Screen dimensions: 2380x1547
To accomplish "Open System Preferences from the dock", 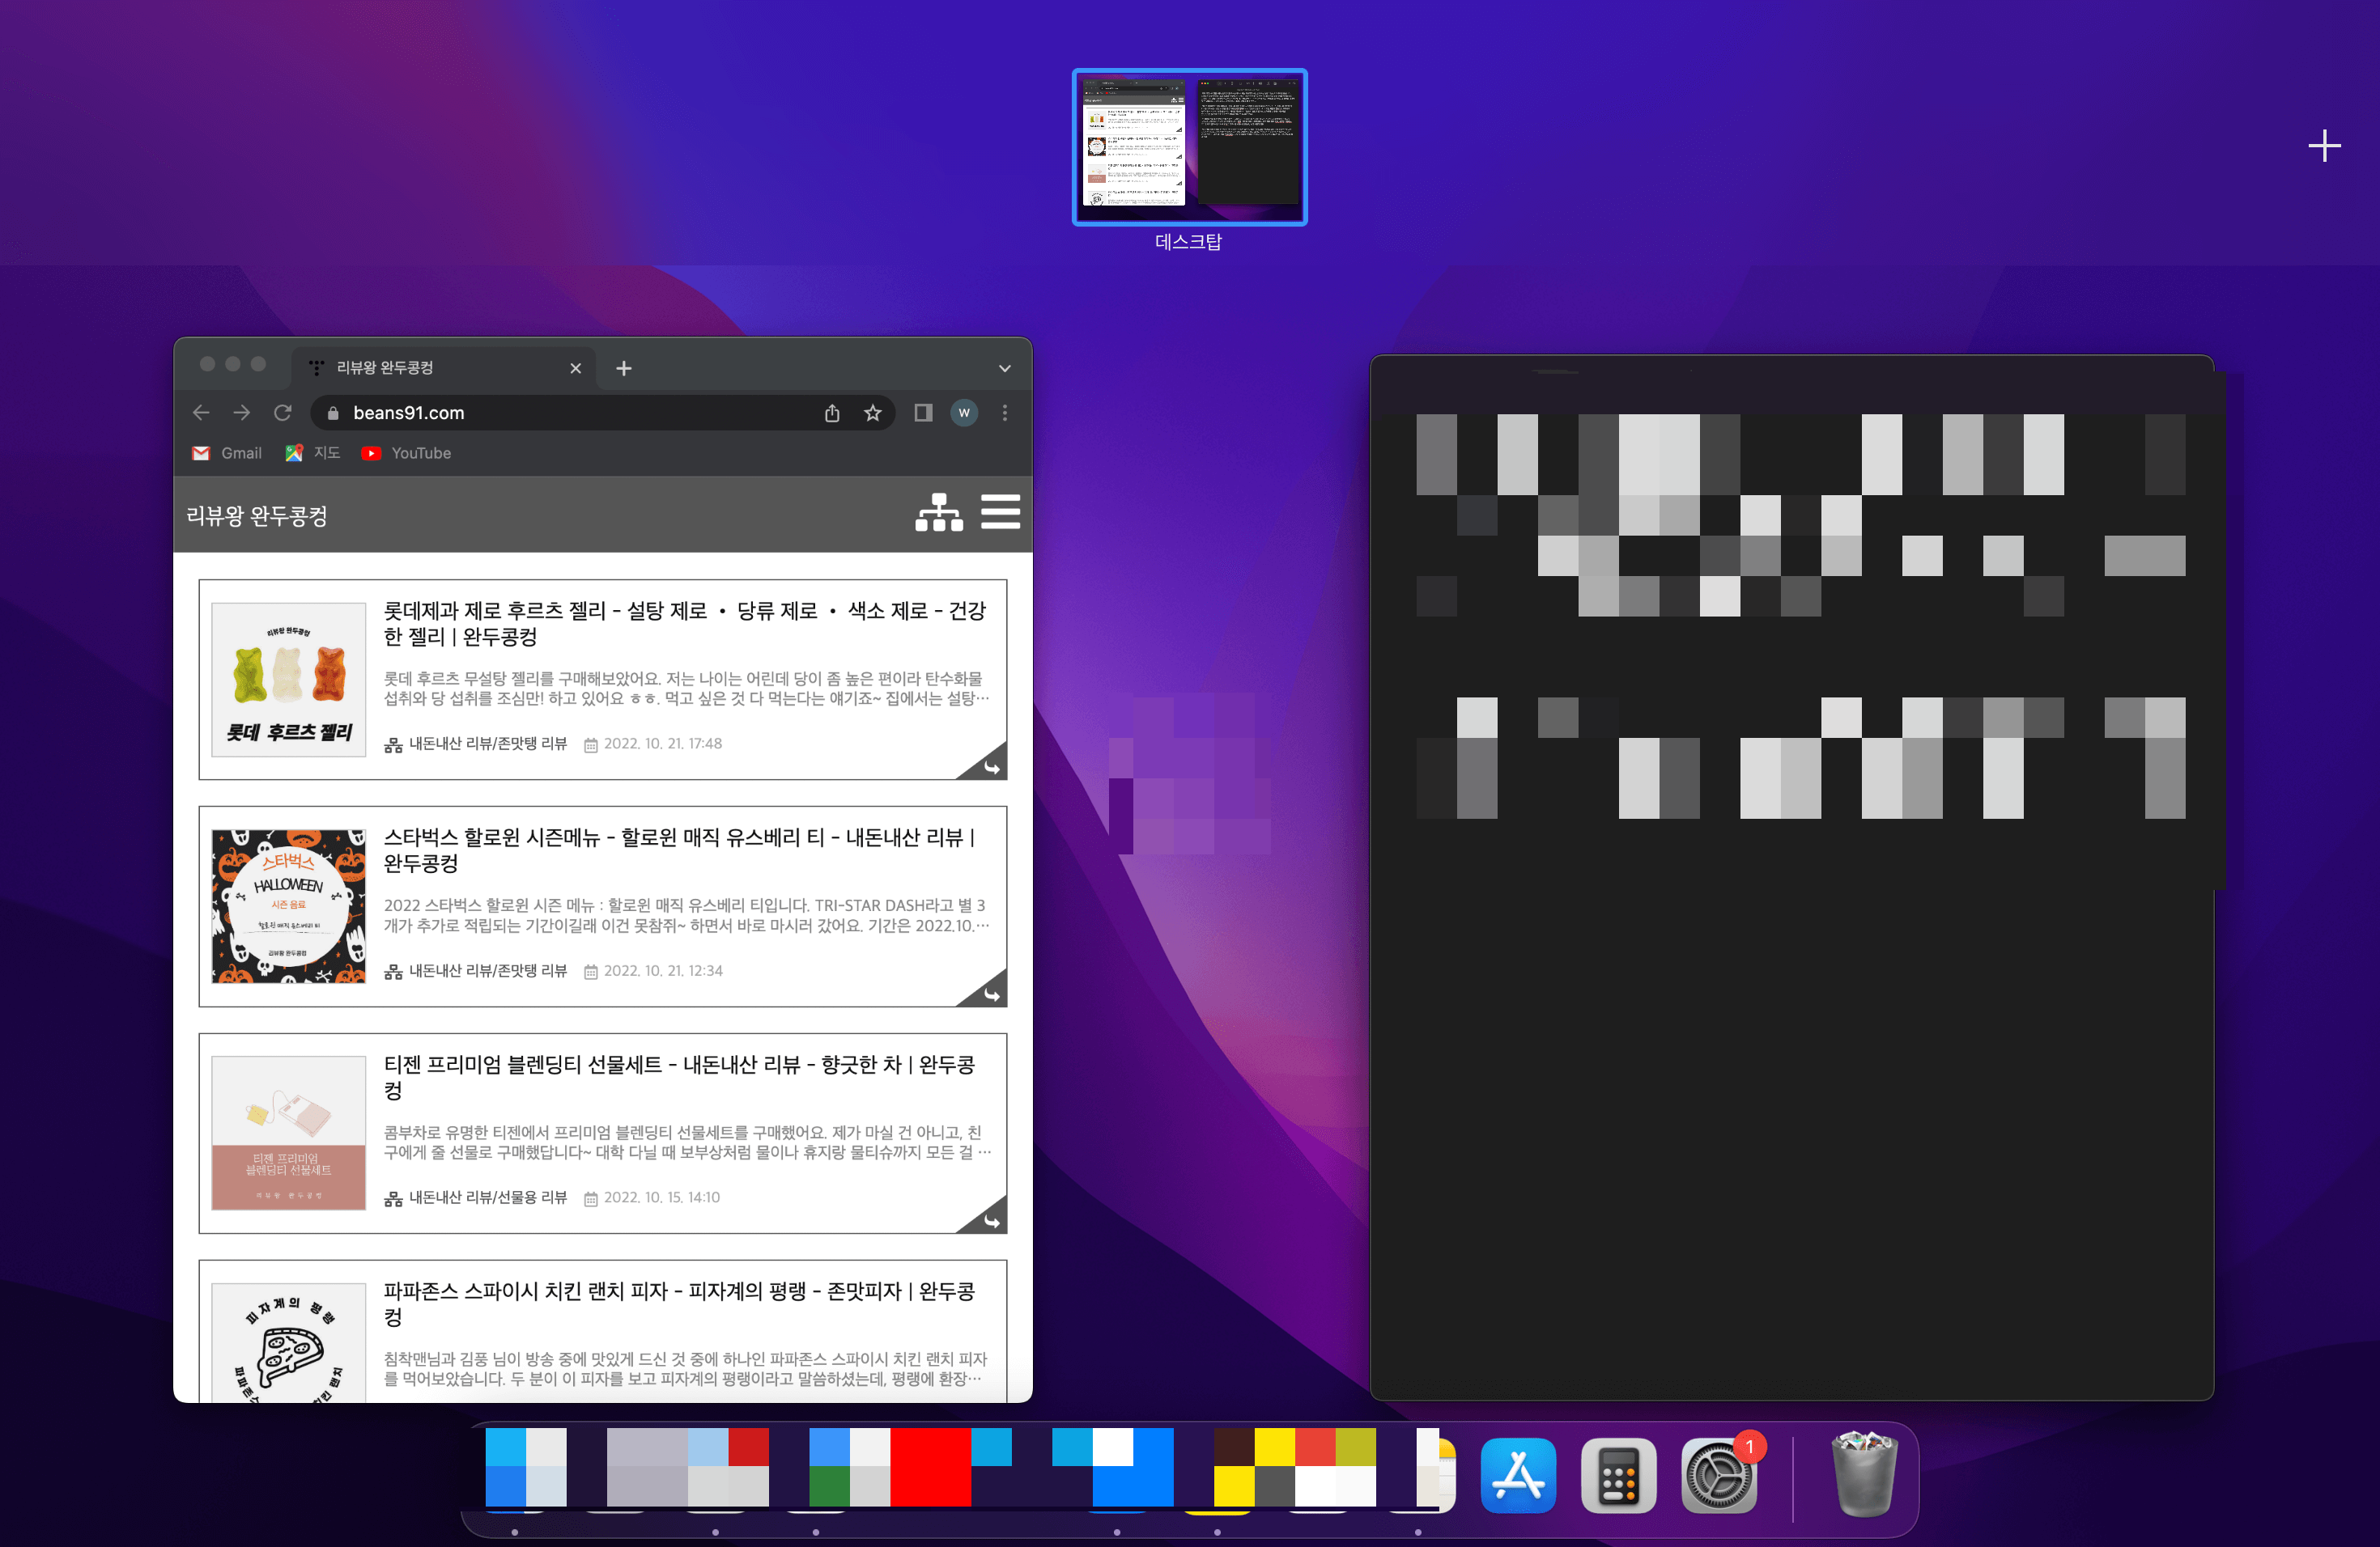I will pos(1719,1476).
